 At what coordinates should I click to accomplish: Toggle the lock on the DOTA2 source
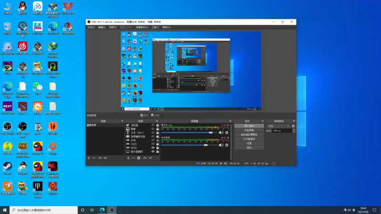[158, 148]
